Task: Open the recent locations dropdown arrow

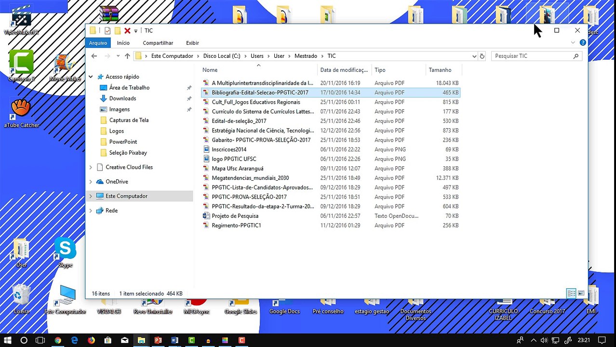Action: point(118,56)
